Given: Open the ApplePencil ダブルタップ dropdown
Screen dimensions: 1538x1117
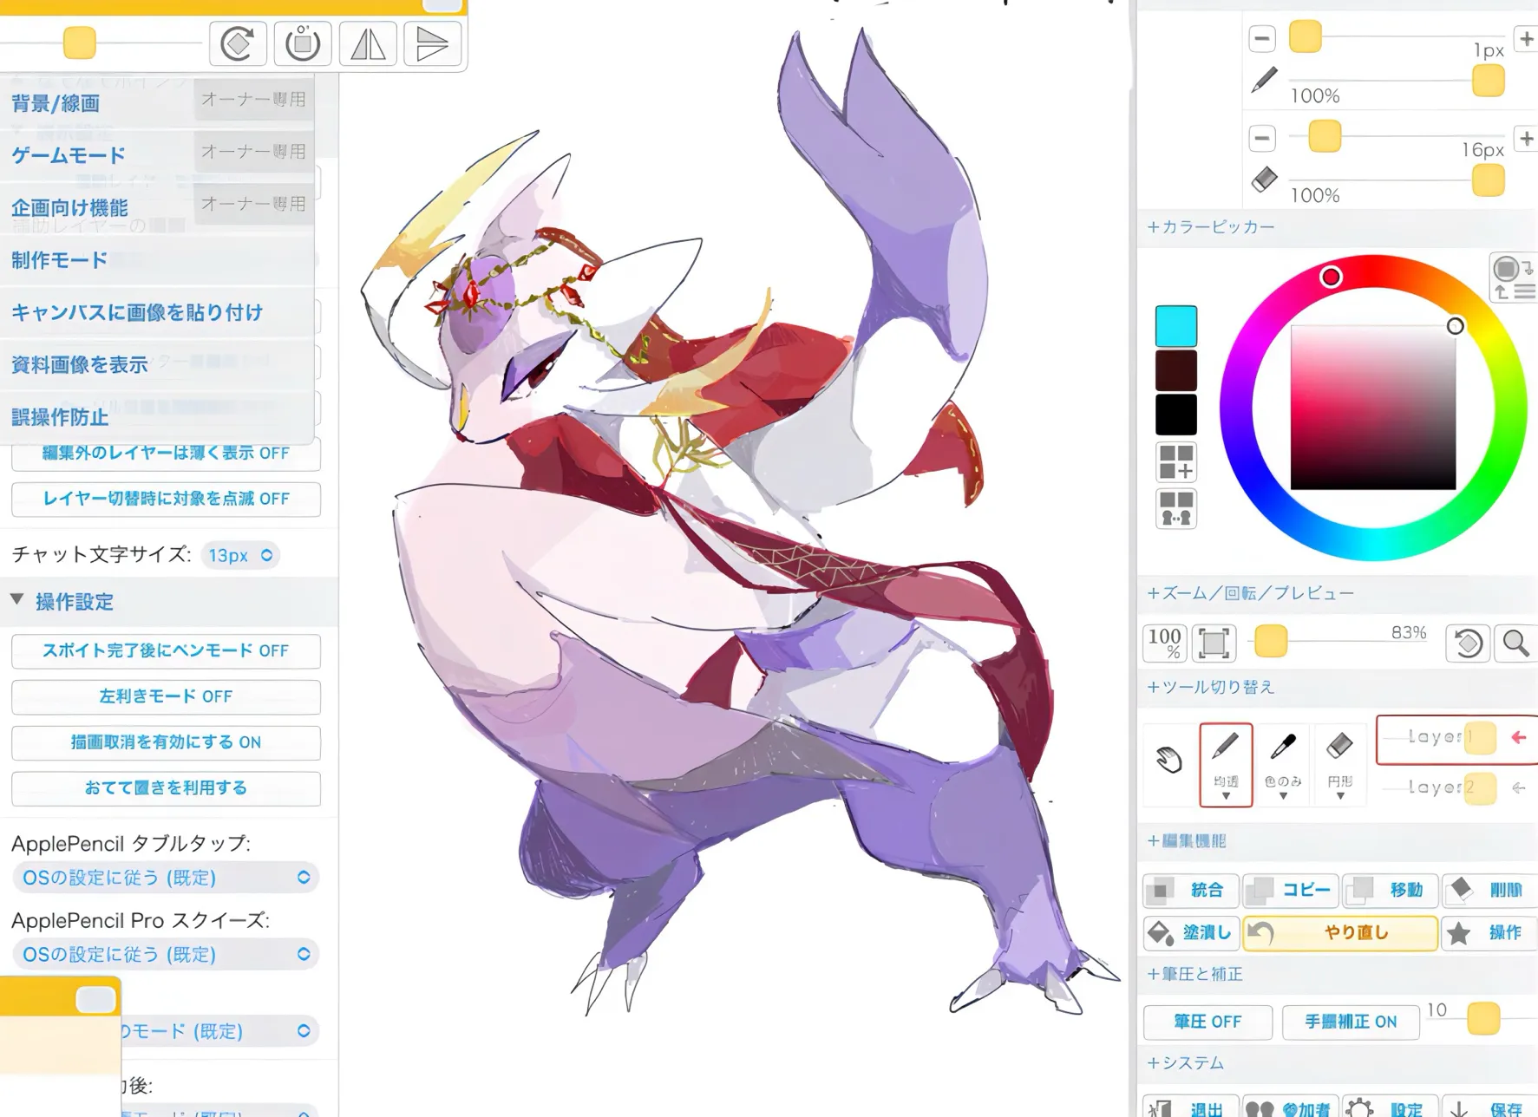Looking at the screenshot, I should [166, 878].
